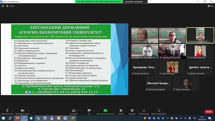Expand participants options arrow
The height and width of the screenshot is (121, 215).
click(81, 110)
